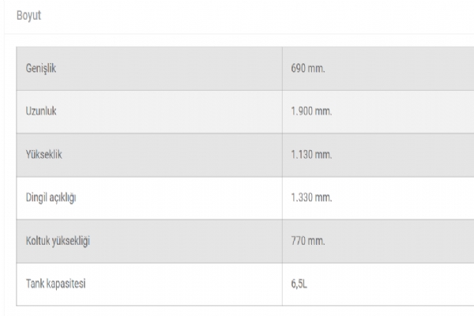Click the 1.130 mm. height value

coord(311,155)
